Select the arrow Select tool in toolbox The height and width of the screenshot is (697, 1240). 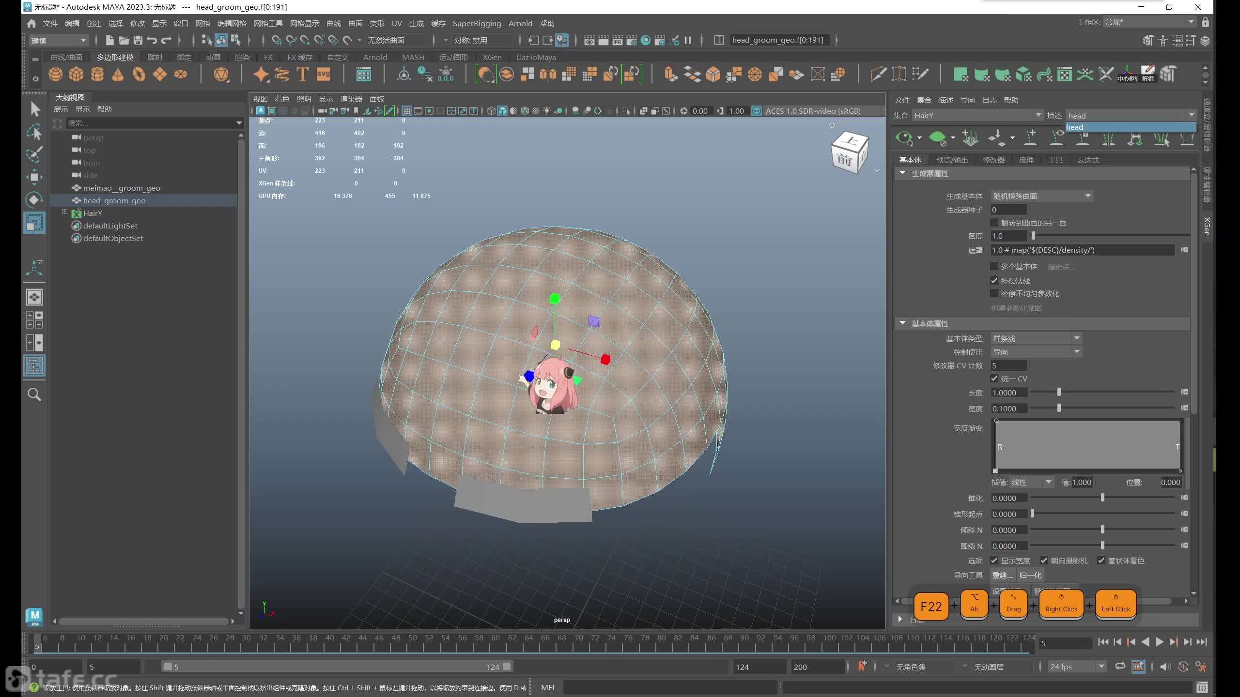pyautogui.click(x=34, y=109)
